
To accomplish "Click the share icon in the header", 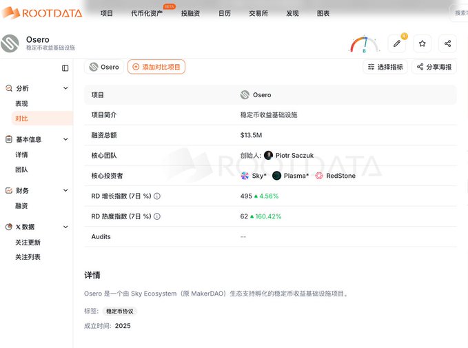I will 447,43.
